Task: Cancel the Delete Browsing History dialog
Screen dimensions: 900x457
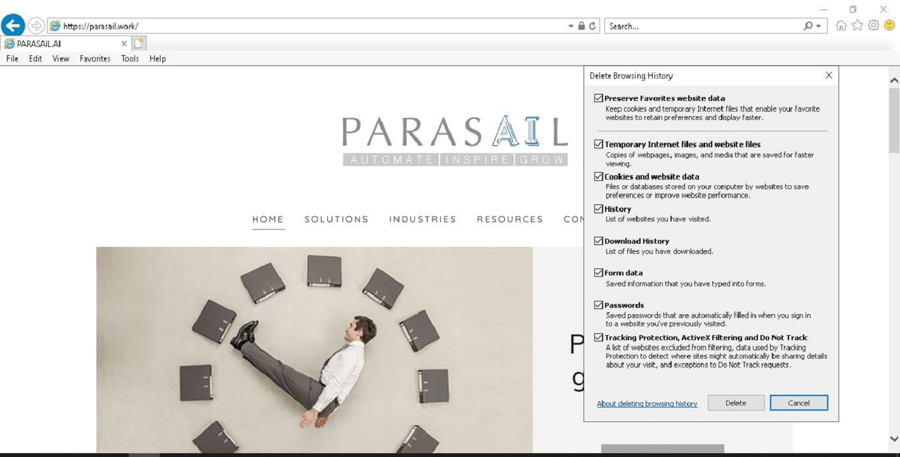Action: point(799,403)
